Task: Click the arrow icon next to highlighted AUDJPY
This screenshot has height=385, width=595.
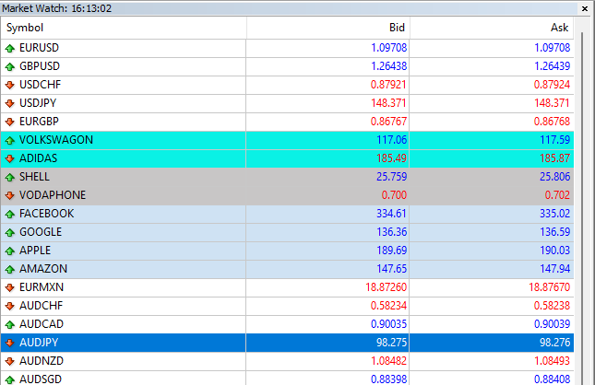Action: (x=10, y=343)
